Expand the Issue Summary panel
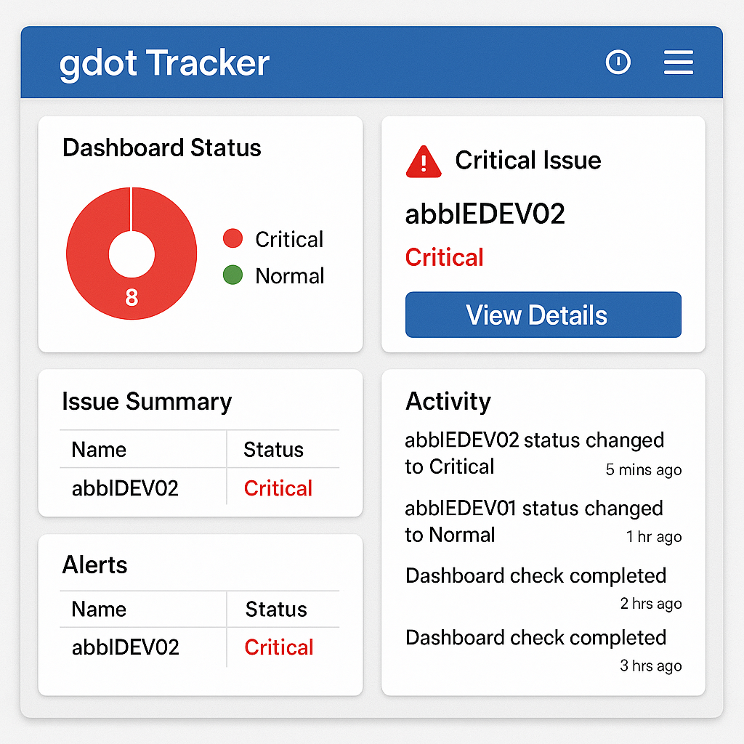This screenshot has width=744, height=744. (x=147, y=401)
